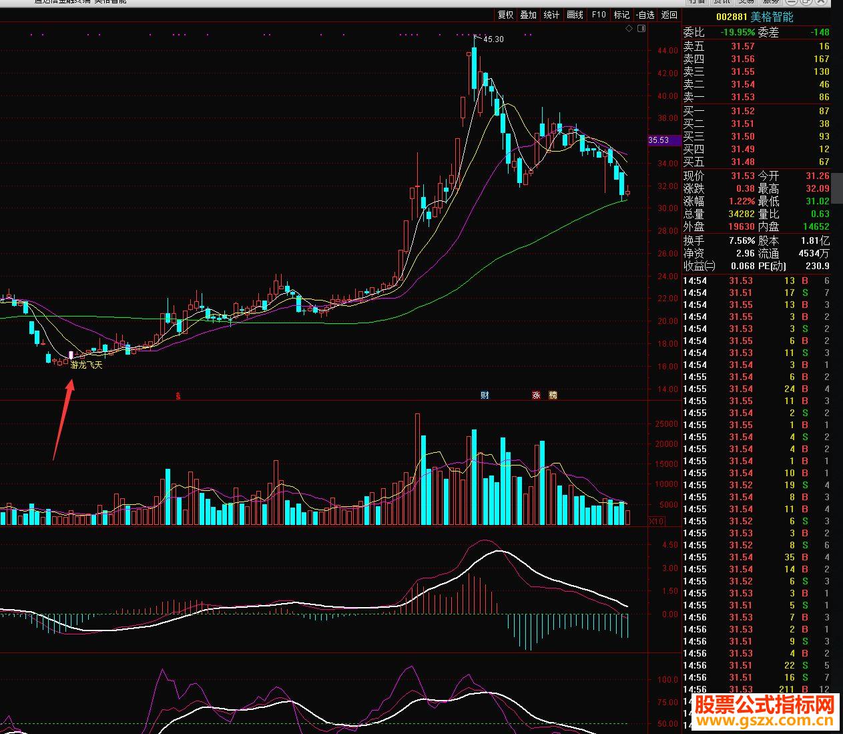Viewport: 843px width, 734px height.
Task: Click the 收益 0.068 value
Action: coord(742,266)
